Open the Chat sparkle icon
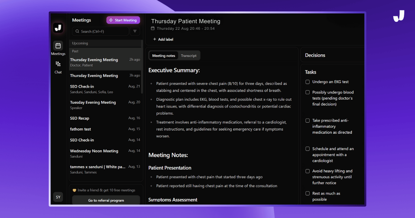The width and height of the screenshot is (415, 218). tap(58, 64)
